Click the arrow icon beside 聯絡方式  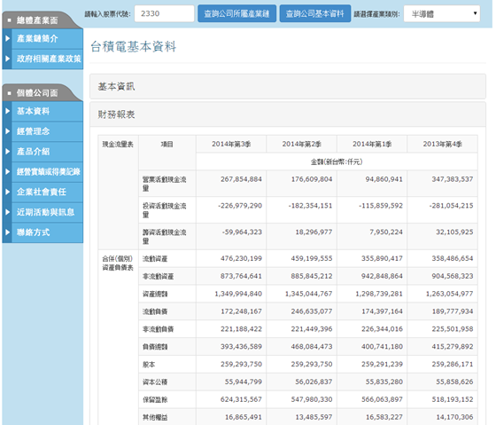click(8, 232)
